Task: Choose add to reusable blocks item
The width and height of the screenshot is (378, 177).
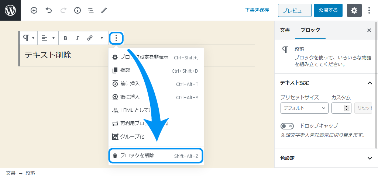Action: coord(156,124)
